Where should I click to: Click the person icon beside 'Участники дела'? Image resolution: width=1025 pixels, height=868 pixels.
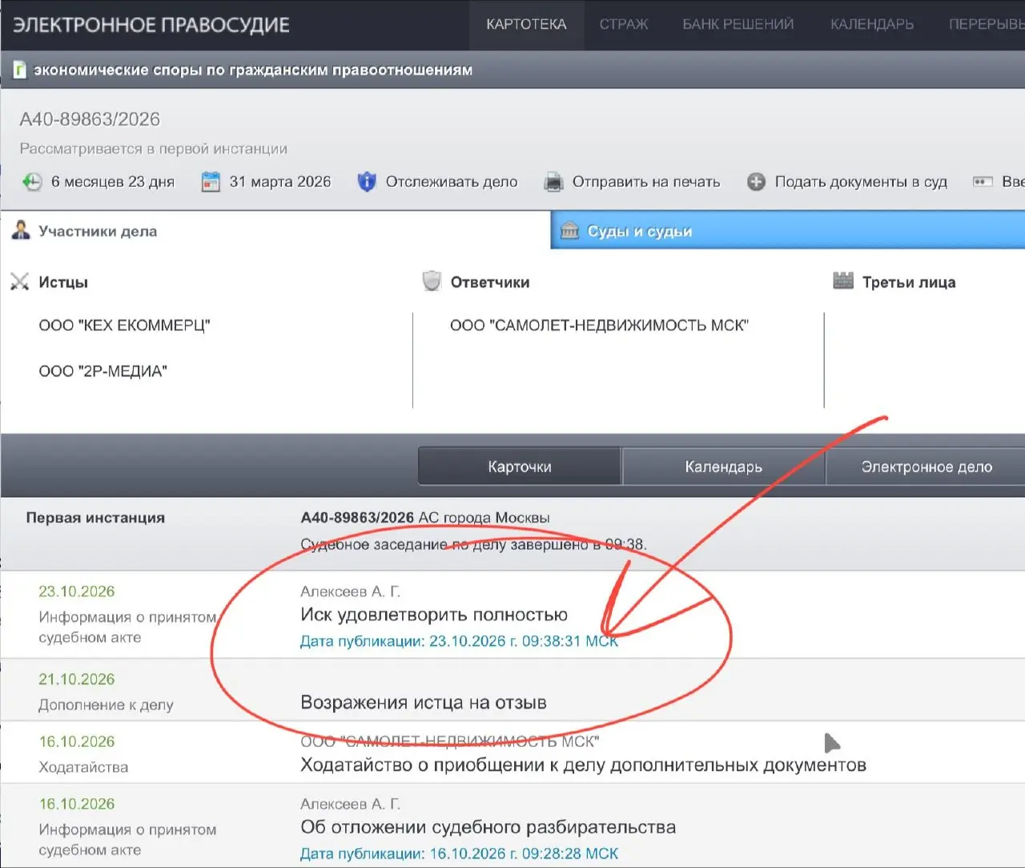[x=21, y=231]
